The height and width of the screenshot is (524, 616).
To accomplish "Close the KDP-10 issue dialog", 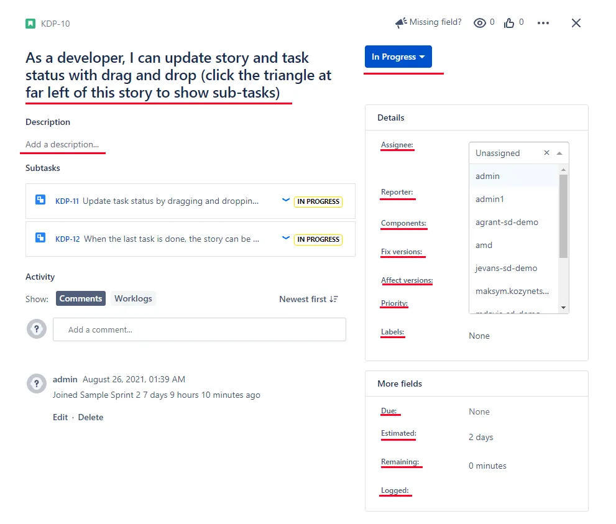I will [x=576, y=23].
